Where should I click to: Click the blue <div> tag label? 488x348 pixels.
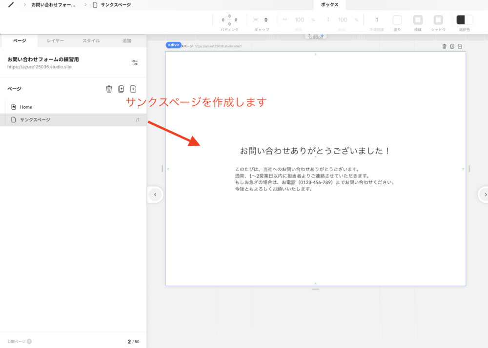(x=173, y=45)
